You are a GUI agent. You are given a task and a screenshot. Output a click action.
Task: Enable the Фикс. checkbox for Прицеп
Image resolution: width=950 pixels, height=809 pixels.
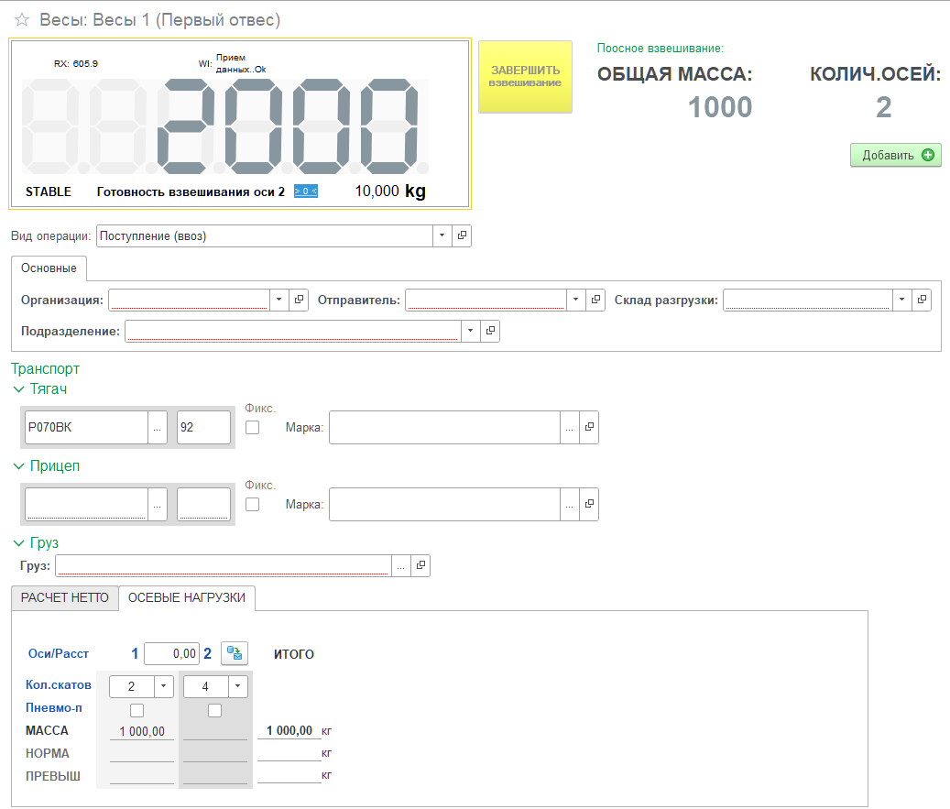click(x=253, y=505)
